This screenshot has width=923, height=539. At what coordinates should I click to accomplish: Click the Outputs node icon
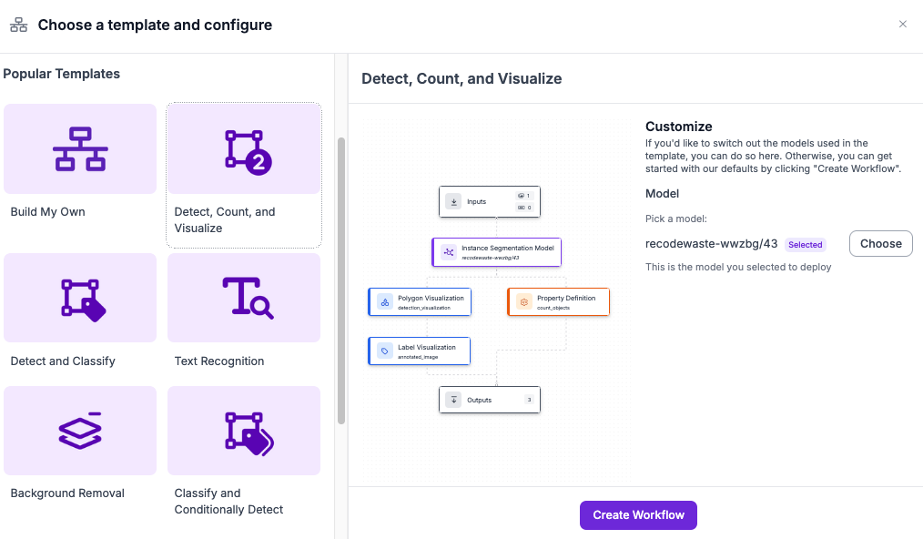(452, 400)
